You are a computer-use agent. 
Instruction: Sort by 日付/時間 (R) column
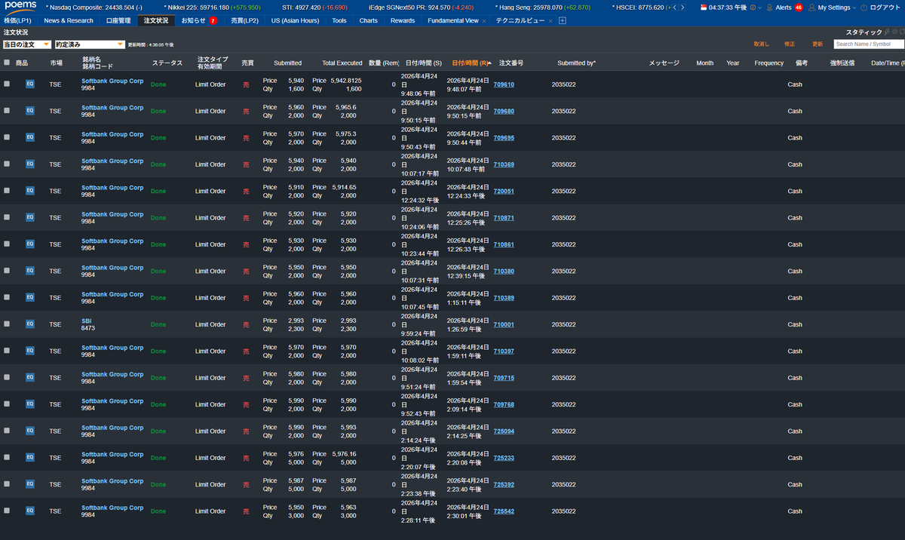coord(470,63)
